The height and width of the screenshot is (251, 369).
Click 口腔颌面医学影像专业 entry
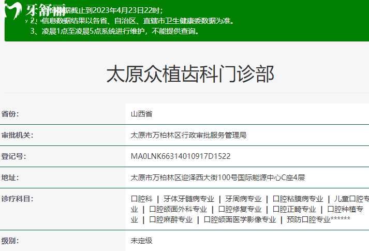pos(240,219)
